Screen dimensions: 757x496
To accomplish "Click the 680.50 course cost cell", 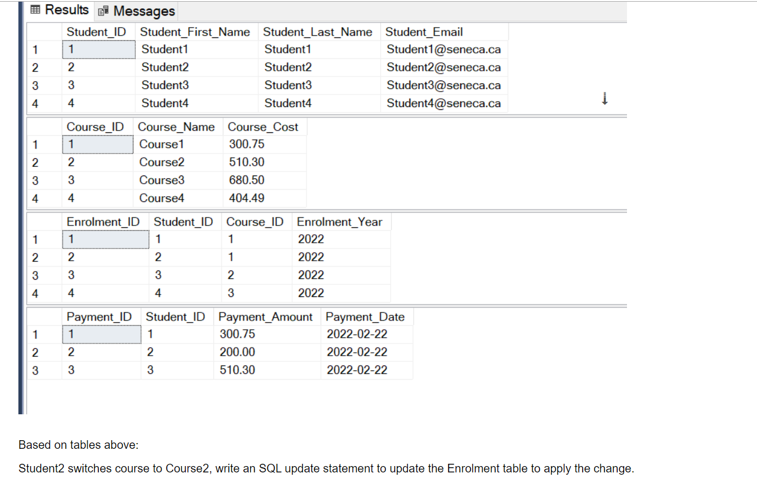I will [265, 180].
